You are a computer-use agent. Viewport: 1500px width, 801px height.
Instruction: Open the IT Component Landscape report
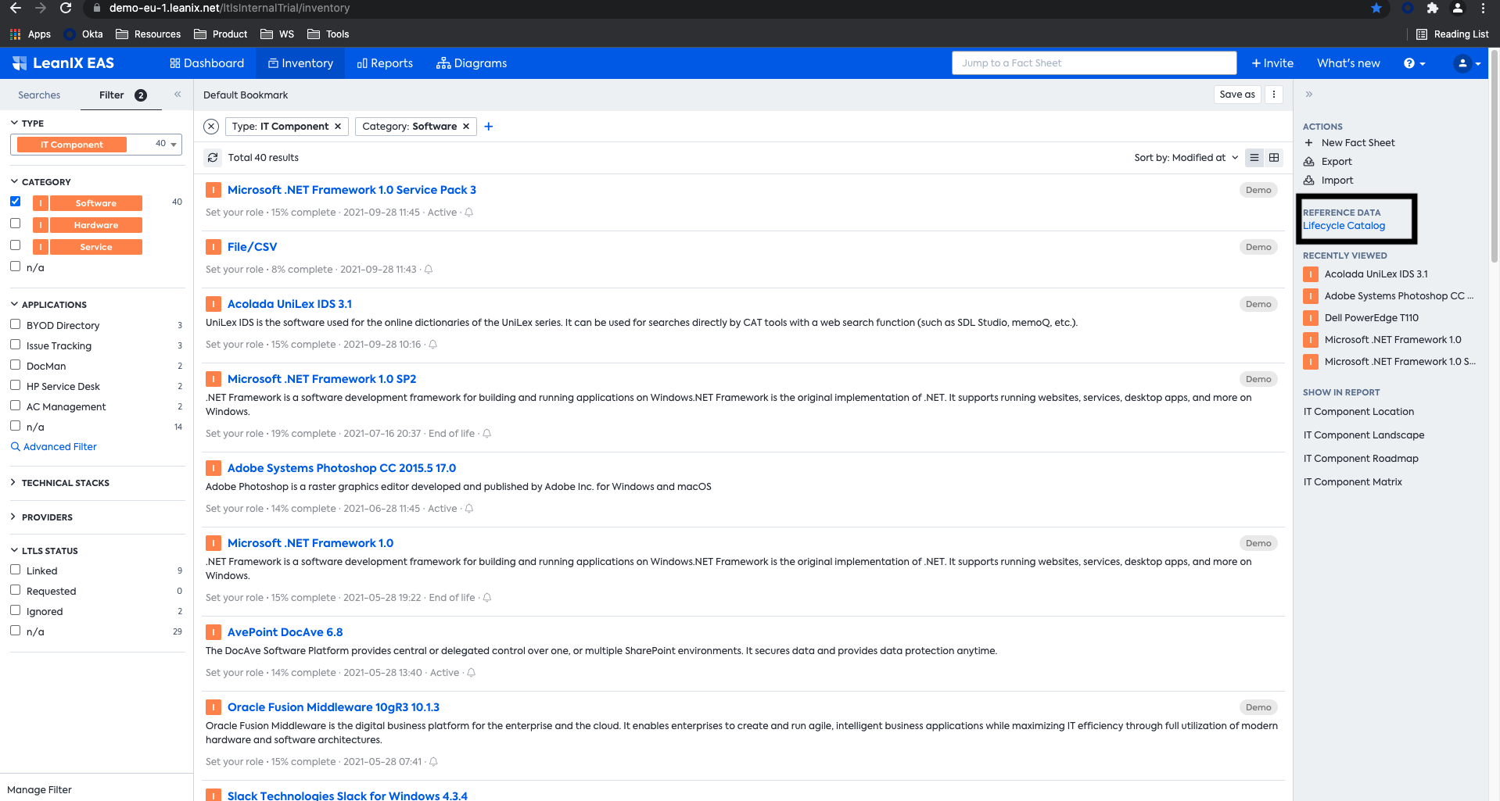(1364, 435)
